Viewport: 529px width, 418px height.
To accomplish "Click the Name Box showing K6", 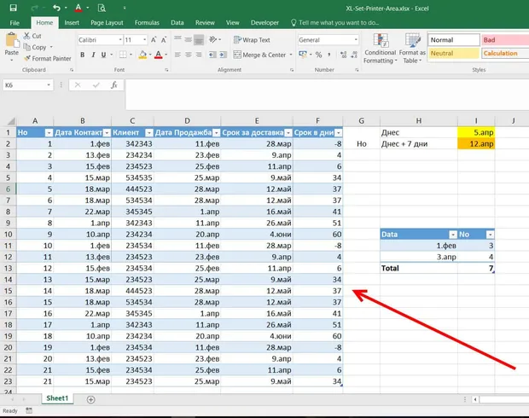I will click(27, 85).
